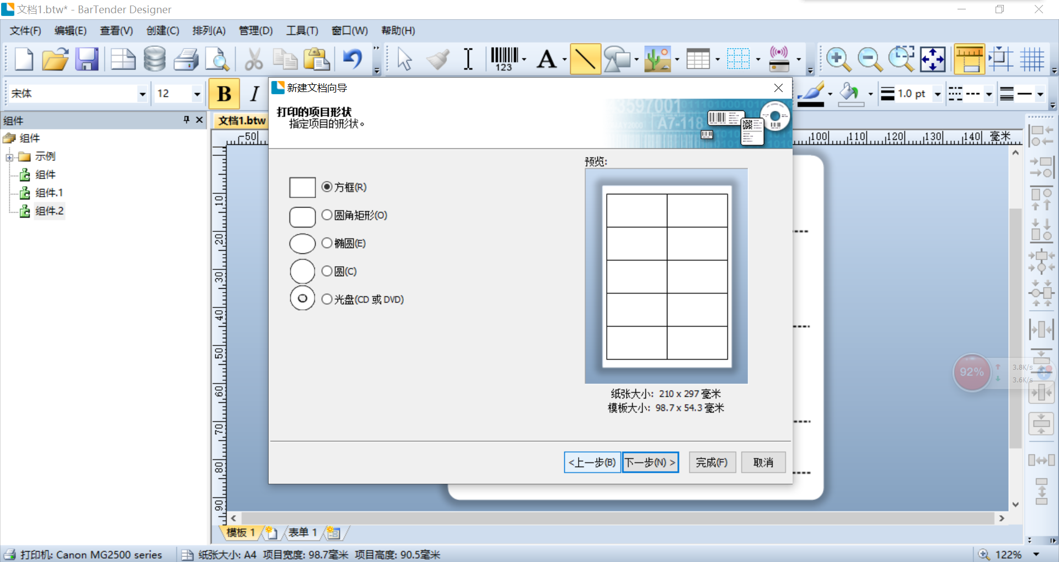This screenshot has height=562, width=1059.
Task: Select 组件.1 in the component tree
Action: click(49, 193)
